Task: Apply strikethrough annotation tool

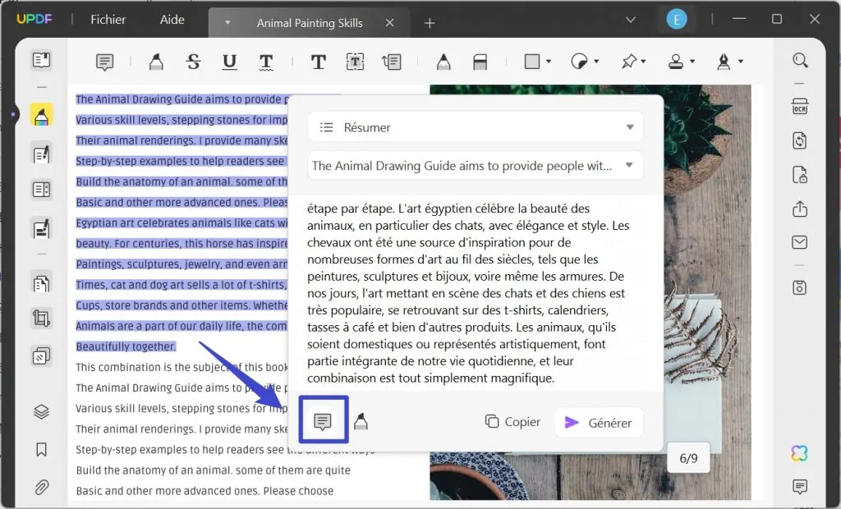Action: tap(193, 61)
